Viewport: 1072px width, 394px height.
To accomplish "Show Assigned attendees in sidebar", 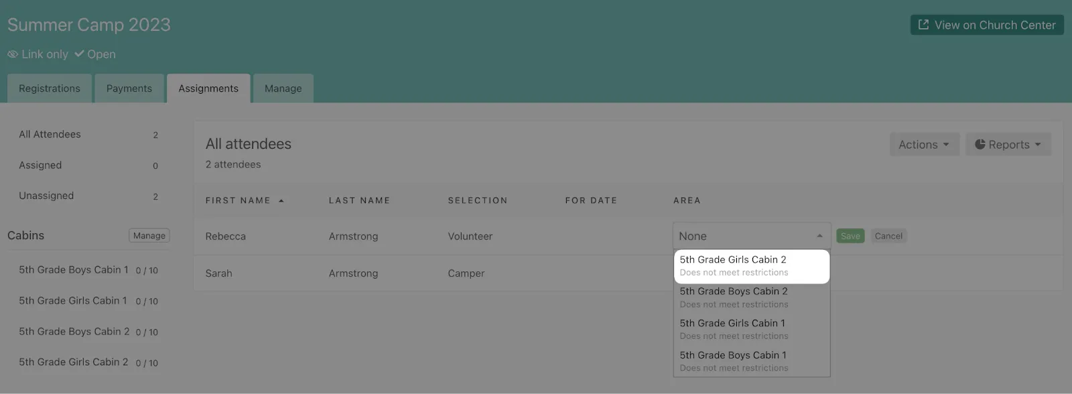I will pos(40,165).
